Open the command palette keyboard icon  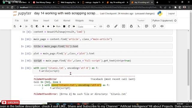[101, 26]
